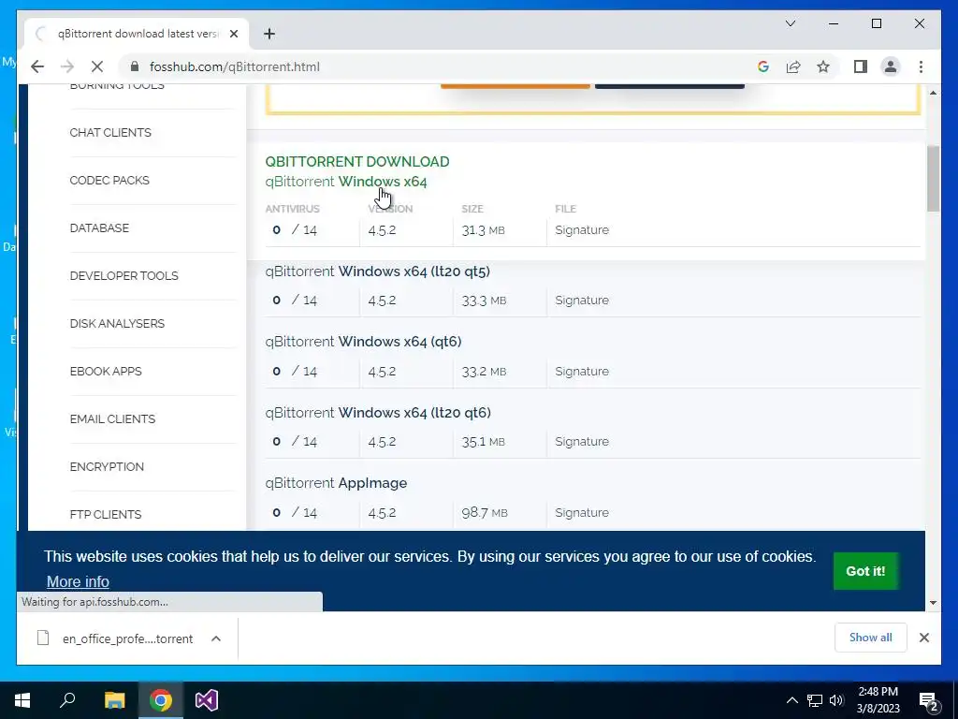This screenshot has width=958, height=719.
Task: Close the downloads bar
Action: tap(923, 638)
